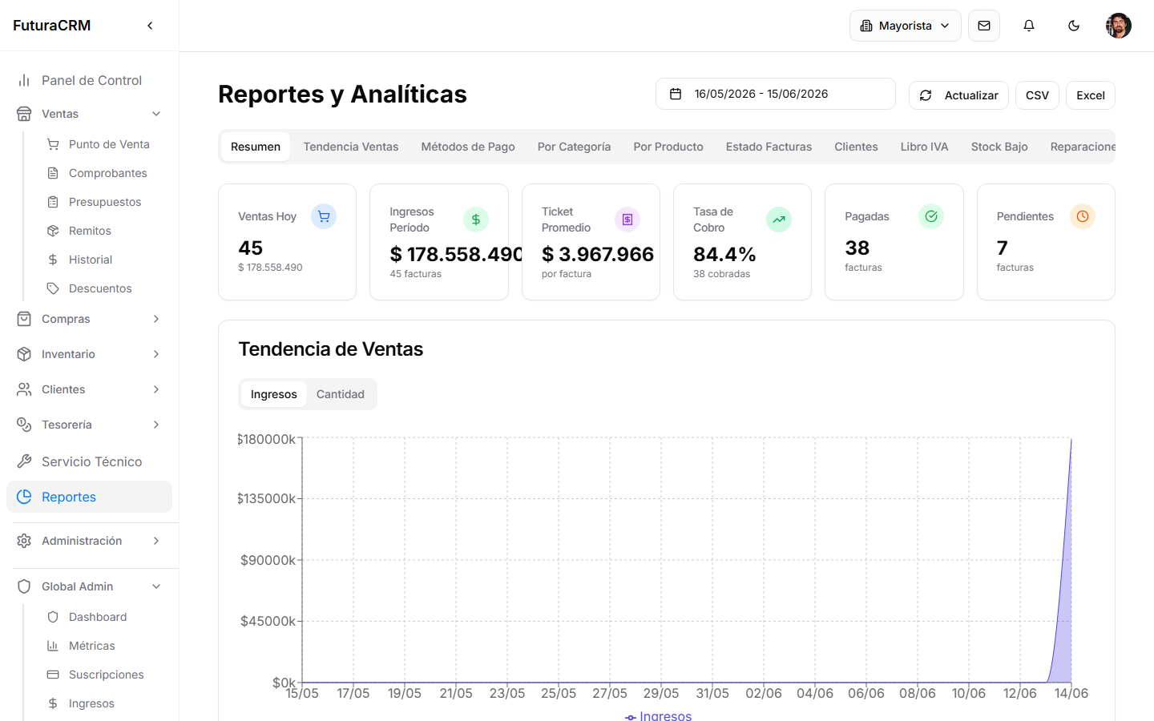Click the Inventario box icon
1154x721 pixels.
pyautogui.click(x=24, y=354)
